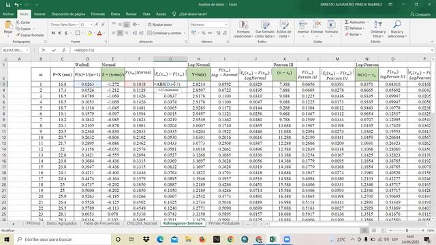
Task: Open the Archivo menu
Action: tap(8, 14)
